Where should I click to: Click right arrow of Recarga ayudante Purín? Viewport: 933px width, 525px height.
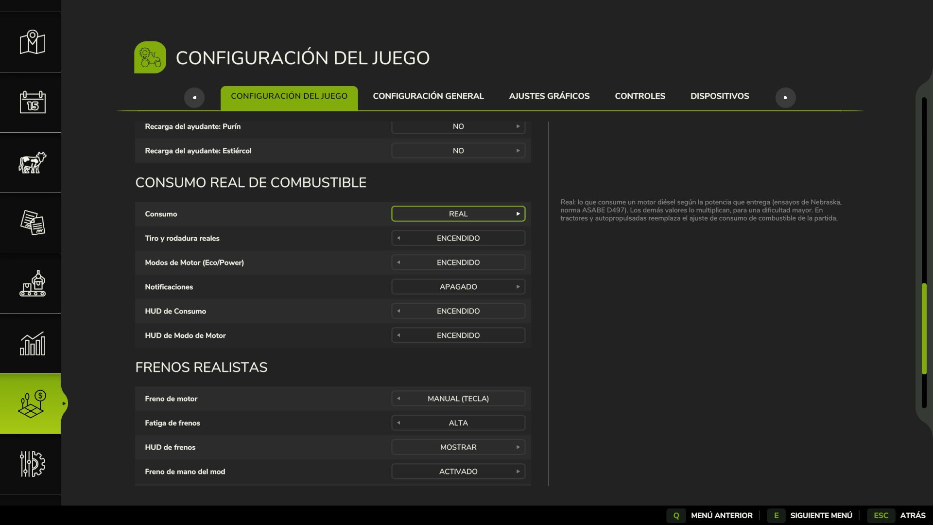point(518,126)
